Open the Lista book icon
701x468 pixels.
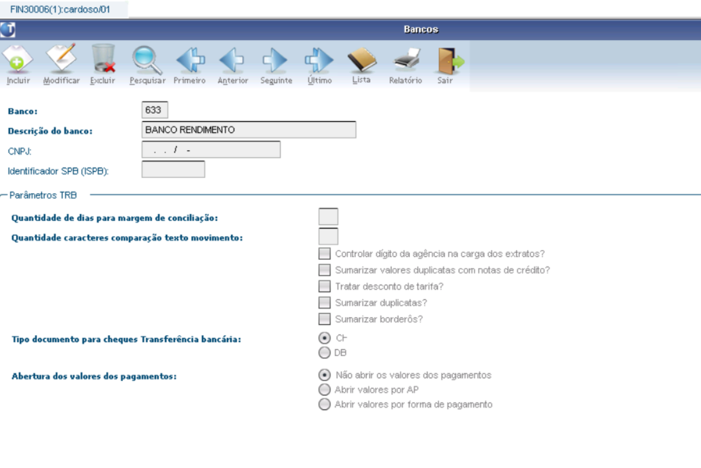click(362, 60)
